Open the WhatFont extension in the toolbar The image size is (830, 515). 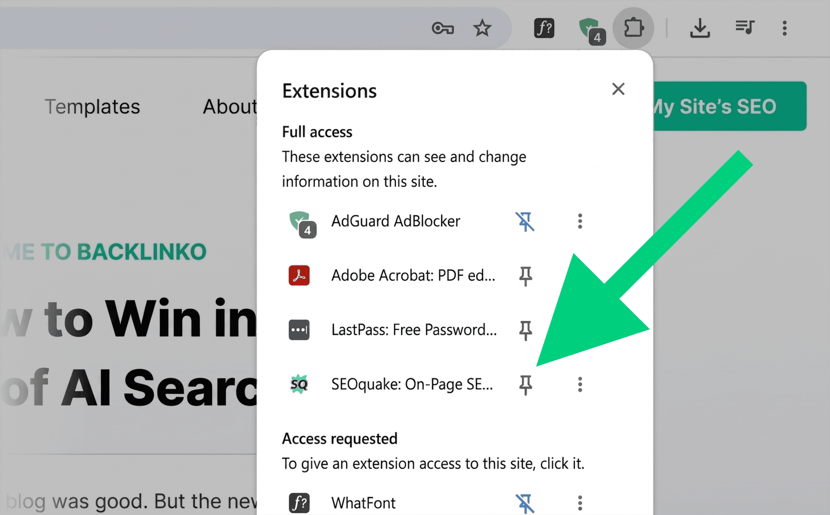(x=544, y=28)
